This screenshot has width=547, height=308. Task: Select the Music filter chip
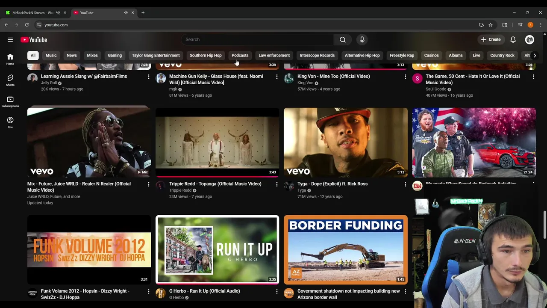51,55
